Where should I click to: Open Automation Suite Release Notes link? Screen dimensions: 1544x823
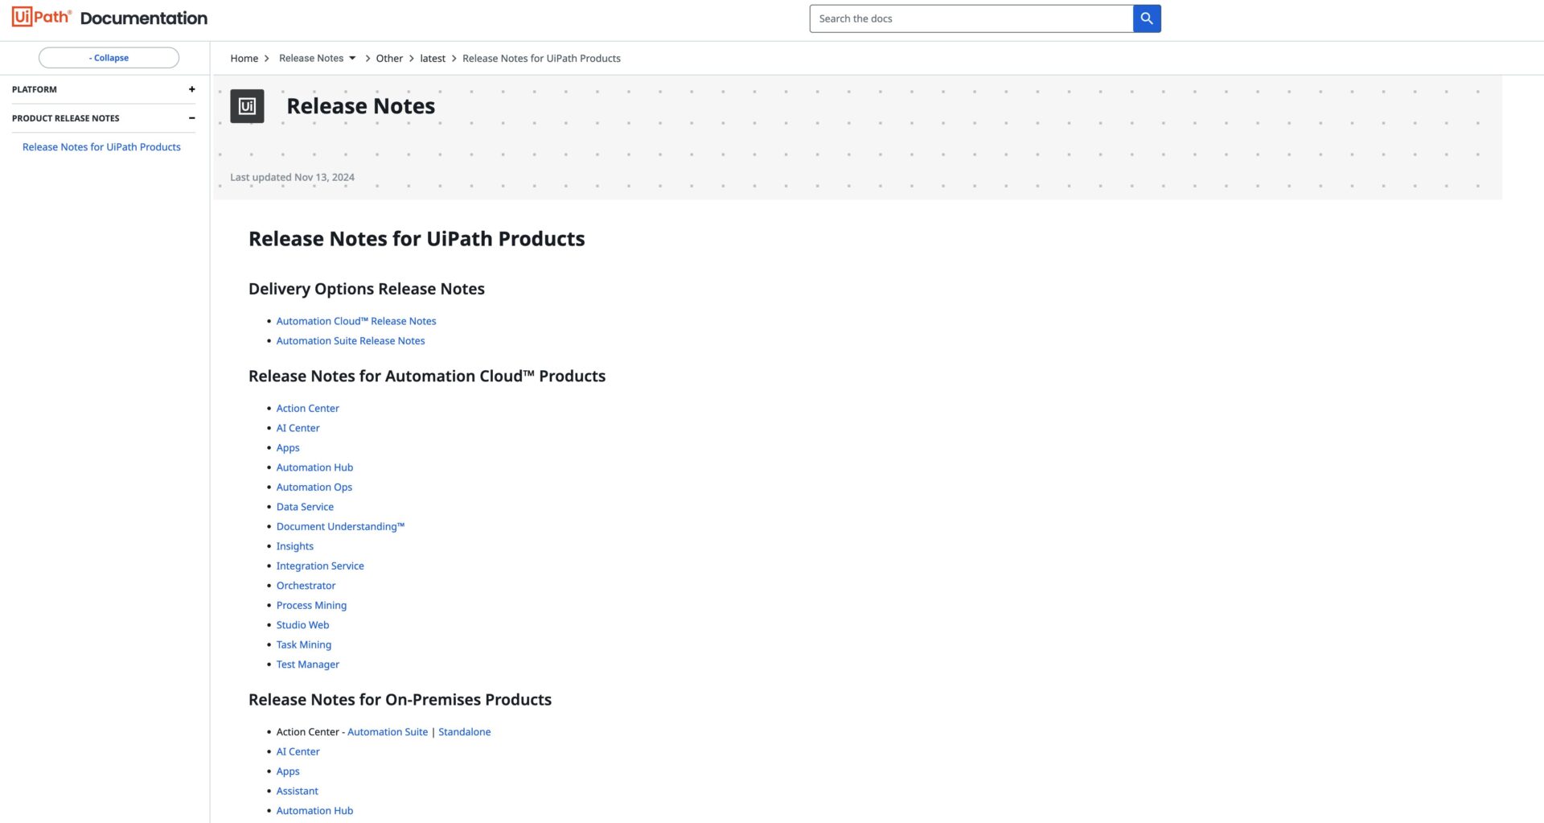350,341
